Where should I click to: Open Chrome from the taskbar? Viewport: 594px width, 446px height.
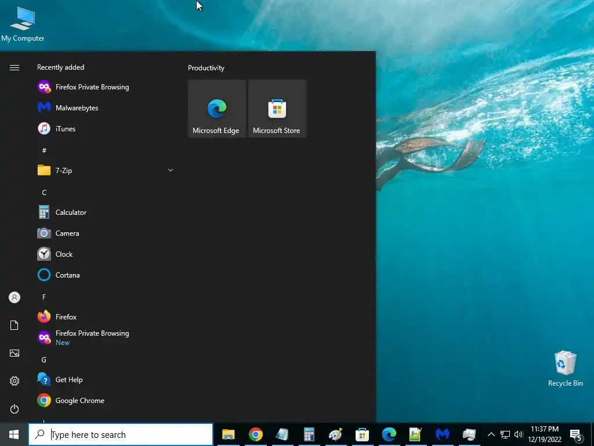click(x=256, y=434)
